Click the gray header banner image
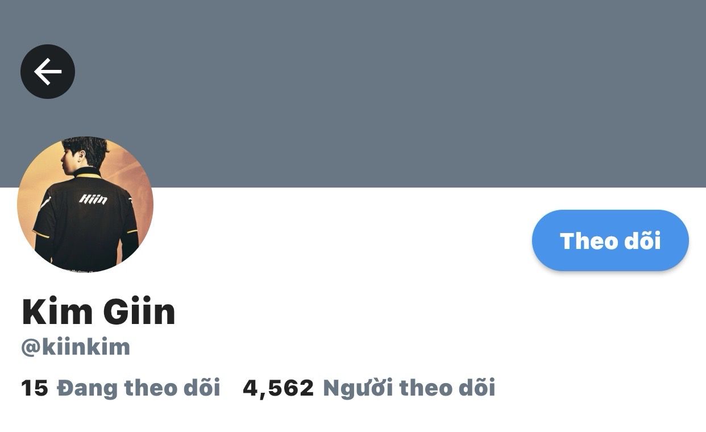706x432 pixels. [x=353, y=94]
